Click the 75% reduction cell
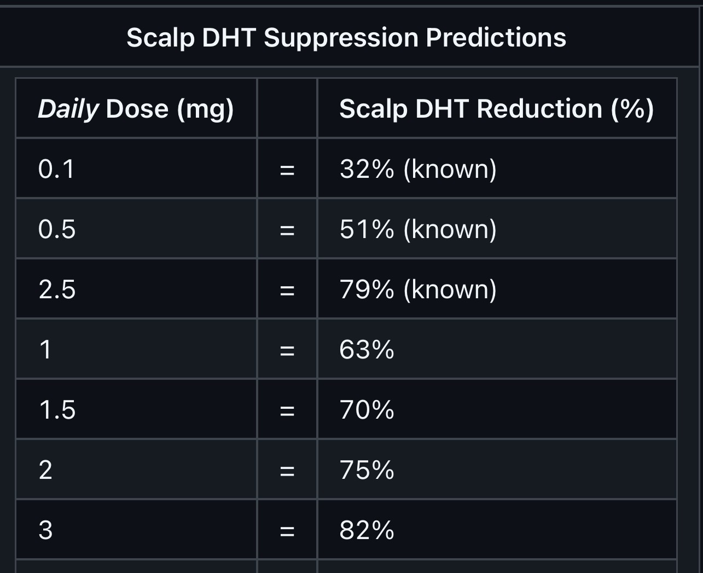The width and height of the screenshot is (703, 573). tap(497, 470)
